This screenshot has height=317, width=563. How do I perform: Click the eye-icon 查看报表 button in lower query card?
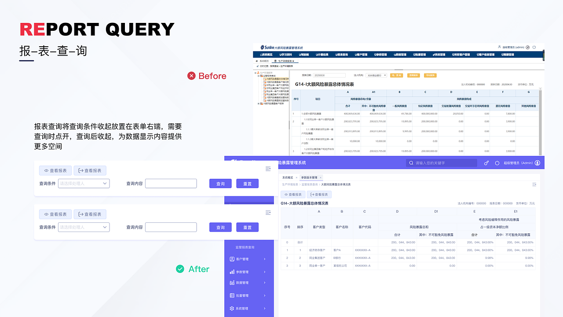[55, 214]
